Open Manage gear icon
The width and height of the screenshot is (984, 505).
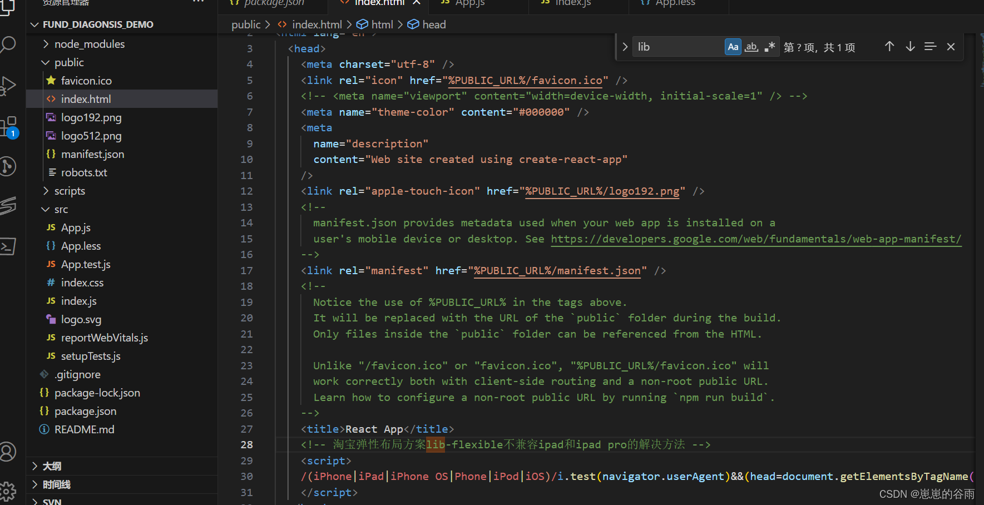(x=8, y=492)
